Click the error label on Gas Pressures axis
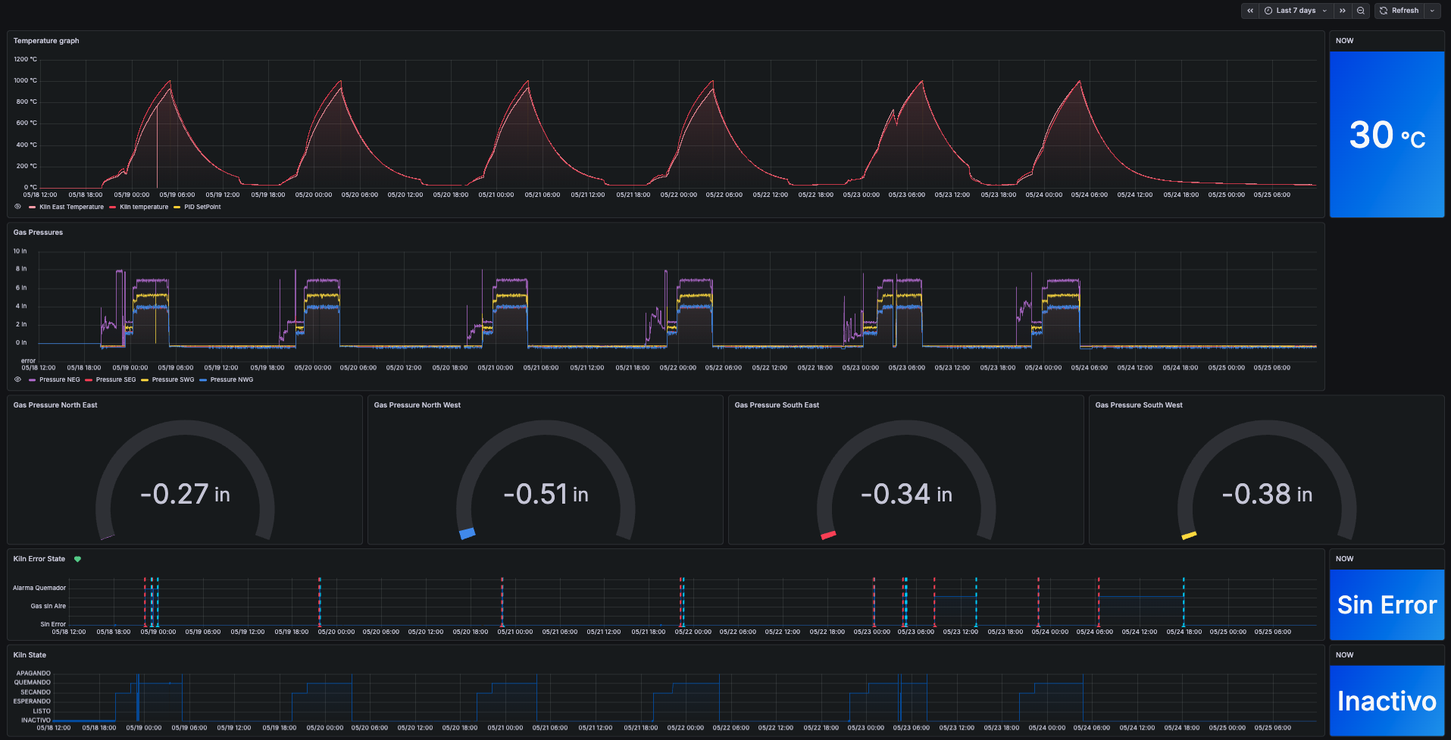The width and height of the screenshot is (1451, 740). (28, 361)
